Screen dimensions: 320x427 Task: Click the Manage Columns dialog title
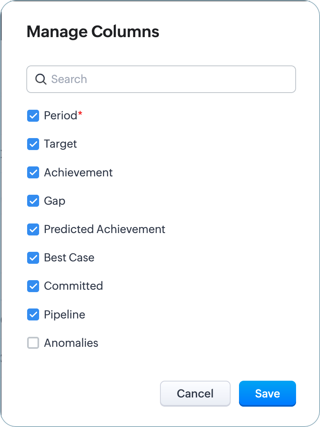[x=93, y=32]
